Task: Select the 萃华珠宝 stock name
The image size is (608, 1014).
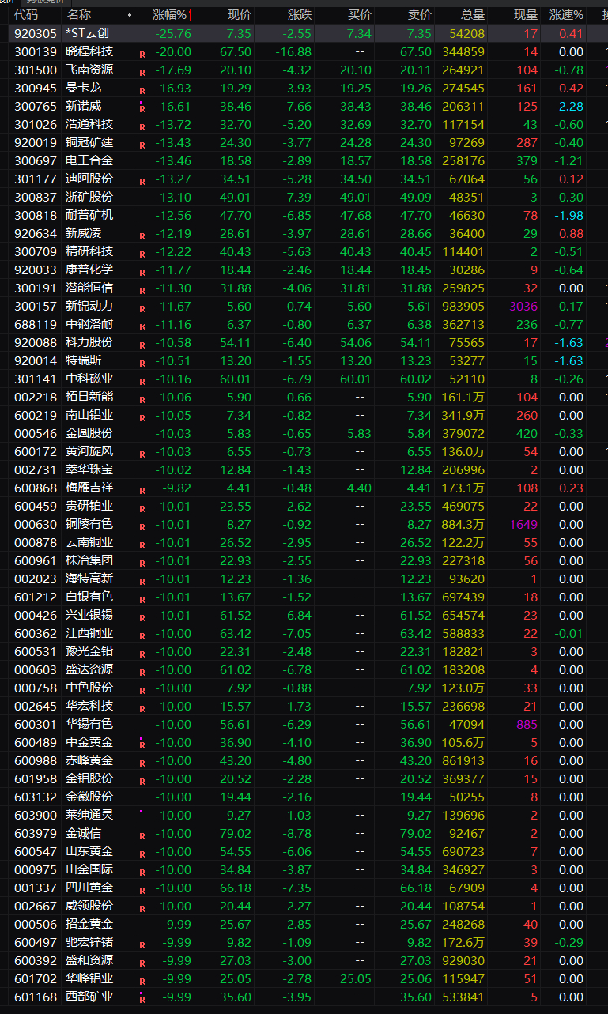Action: (89, 469)
